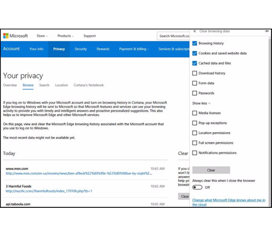This screenshot has height=237, width=272.
Task: Collapse options with Show less
Action: pos(201,103)
